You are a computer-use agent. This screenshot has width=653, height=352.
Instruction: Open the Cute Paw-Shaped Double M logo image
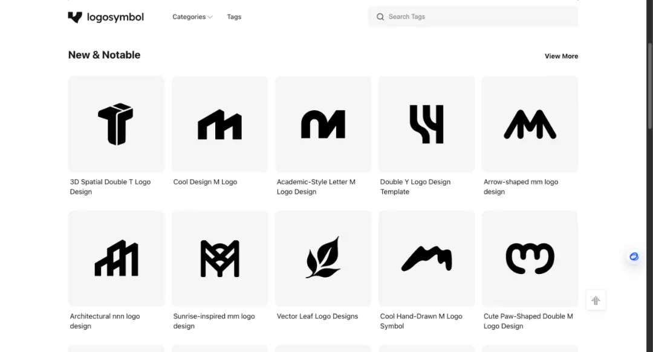(530, 259)
